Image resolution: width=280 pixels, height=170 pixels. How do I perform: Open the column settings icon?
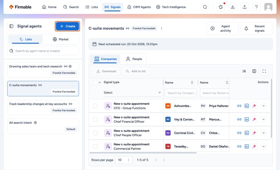(x=254, y=71)
